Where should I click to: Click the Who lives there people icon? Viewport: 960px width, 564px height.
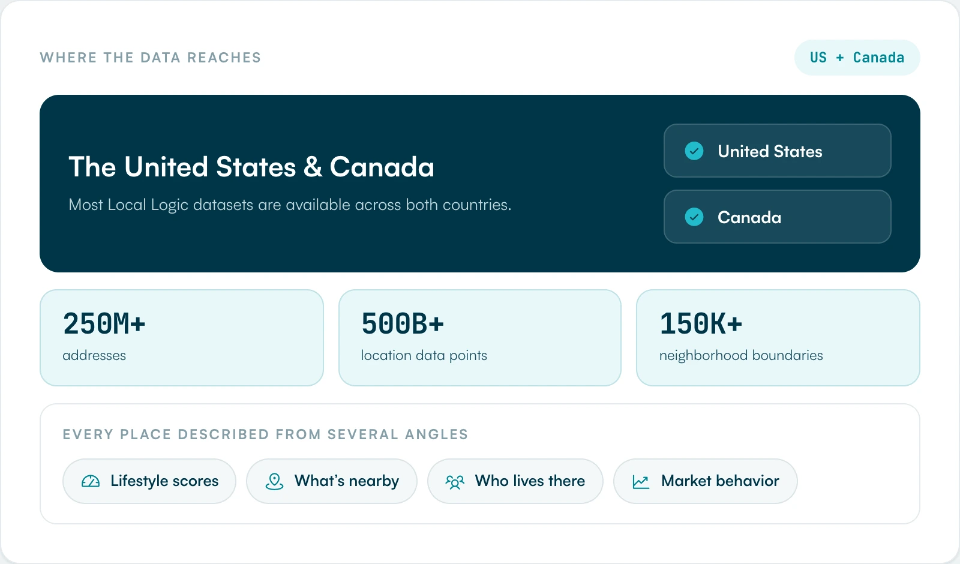coord(455,482)
